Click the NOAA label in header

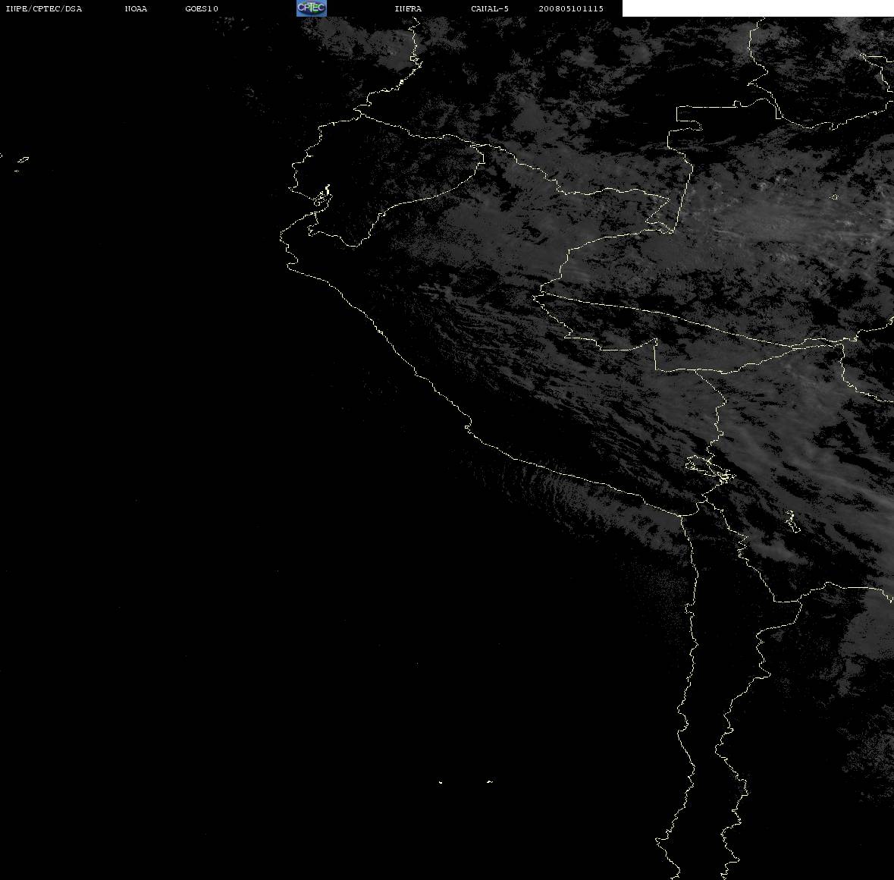click(x=136, y=8)
